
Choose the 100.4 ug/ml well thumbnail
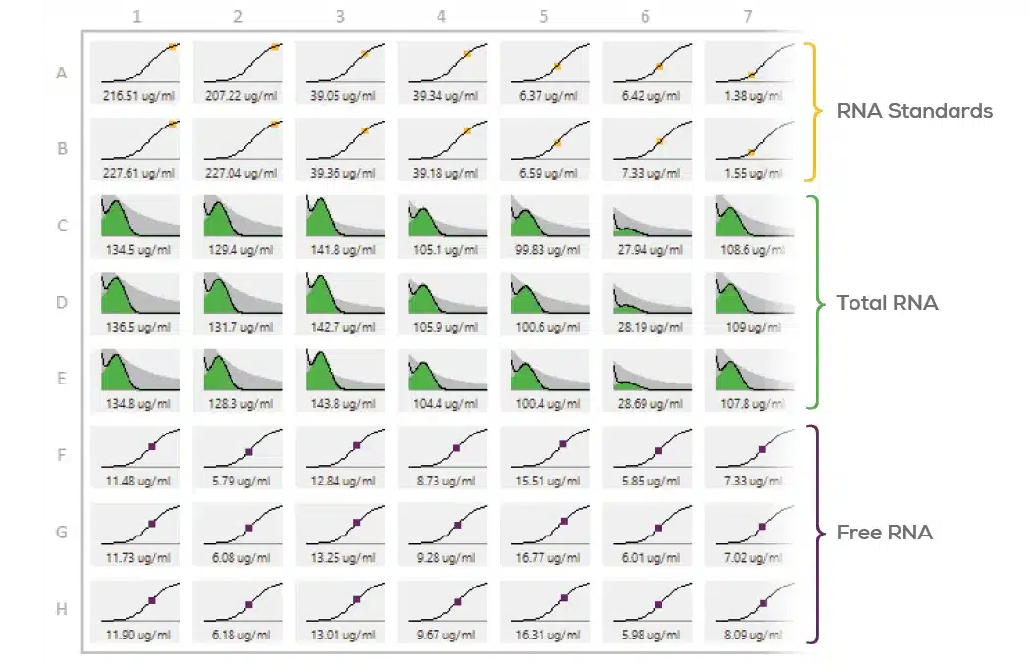click(544, 379)
